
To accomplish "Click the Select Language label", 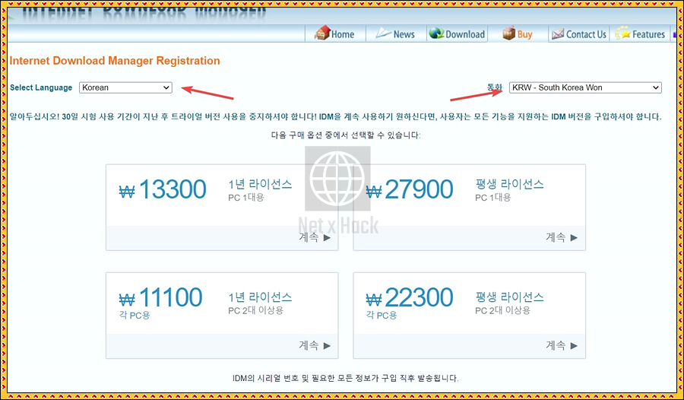I will [x=41, y=87].
